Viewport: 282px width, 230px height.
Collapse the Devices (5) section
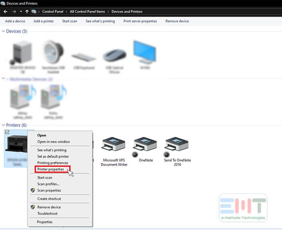pos(4,31)
